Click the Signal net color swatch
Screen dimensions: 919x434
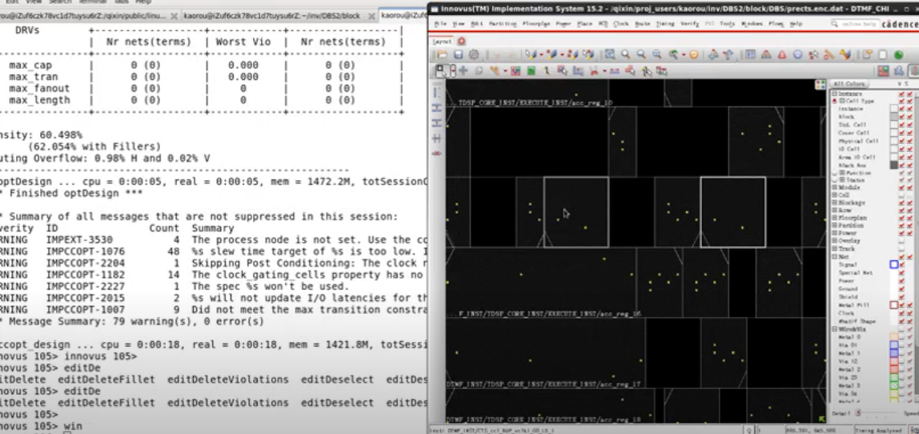point(894,264)
